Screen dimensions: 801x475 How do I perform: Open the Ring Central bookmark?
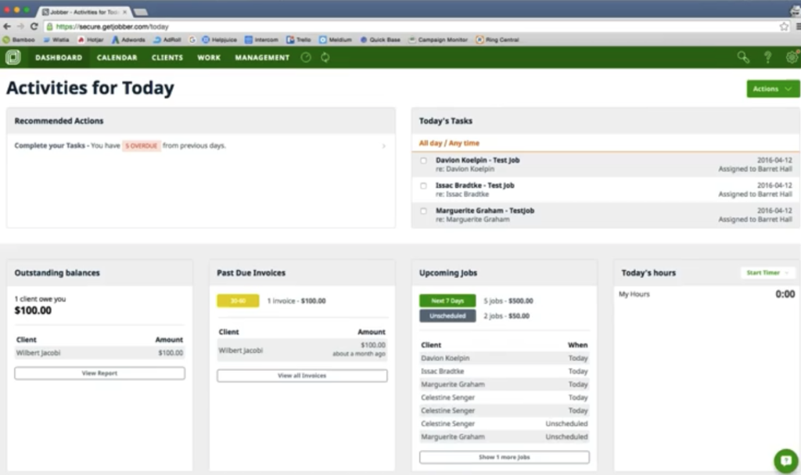497,39
